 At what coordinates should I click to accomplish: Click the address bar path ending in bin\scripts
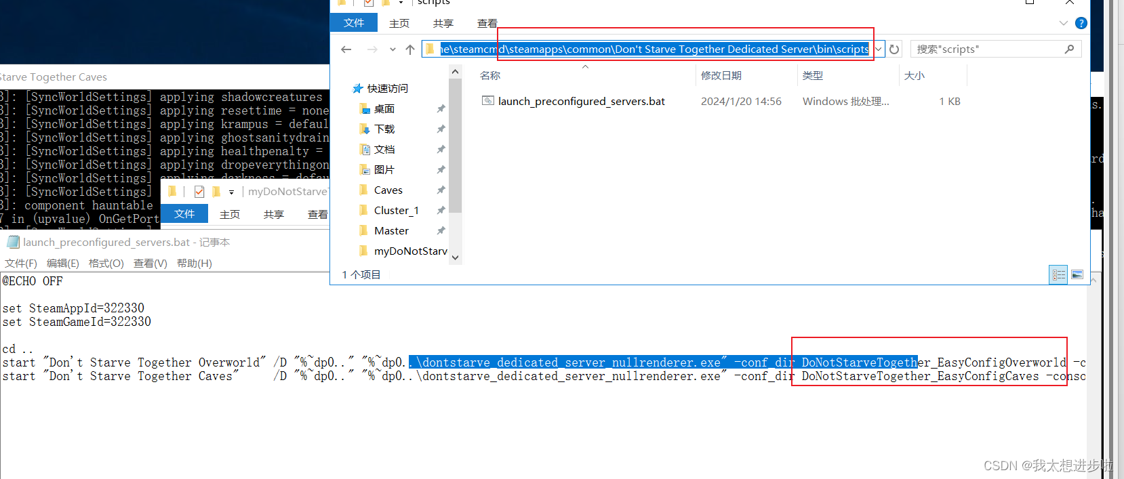(654, 49)
